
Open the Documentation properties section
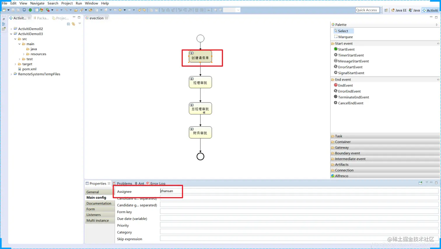tap(100, 203)
